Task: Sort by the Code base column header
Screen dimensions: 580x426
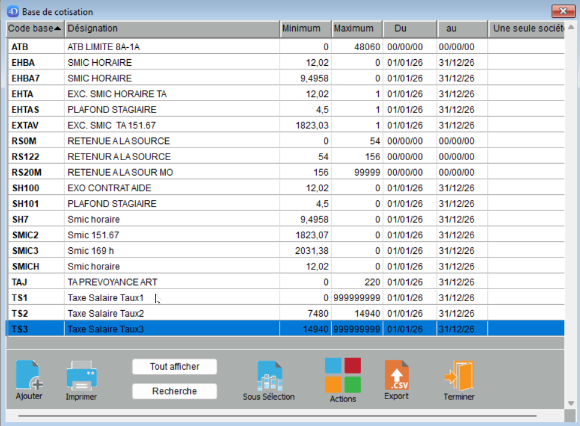Action: 35,29
